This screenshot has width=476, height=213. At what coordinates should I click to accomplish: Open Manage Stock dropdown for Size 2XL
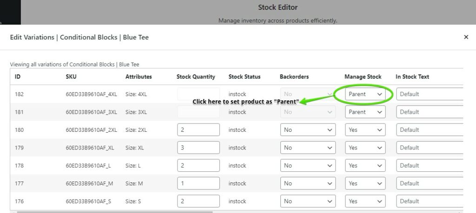point(365,130)
